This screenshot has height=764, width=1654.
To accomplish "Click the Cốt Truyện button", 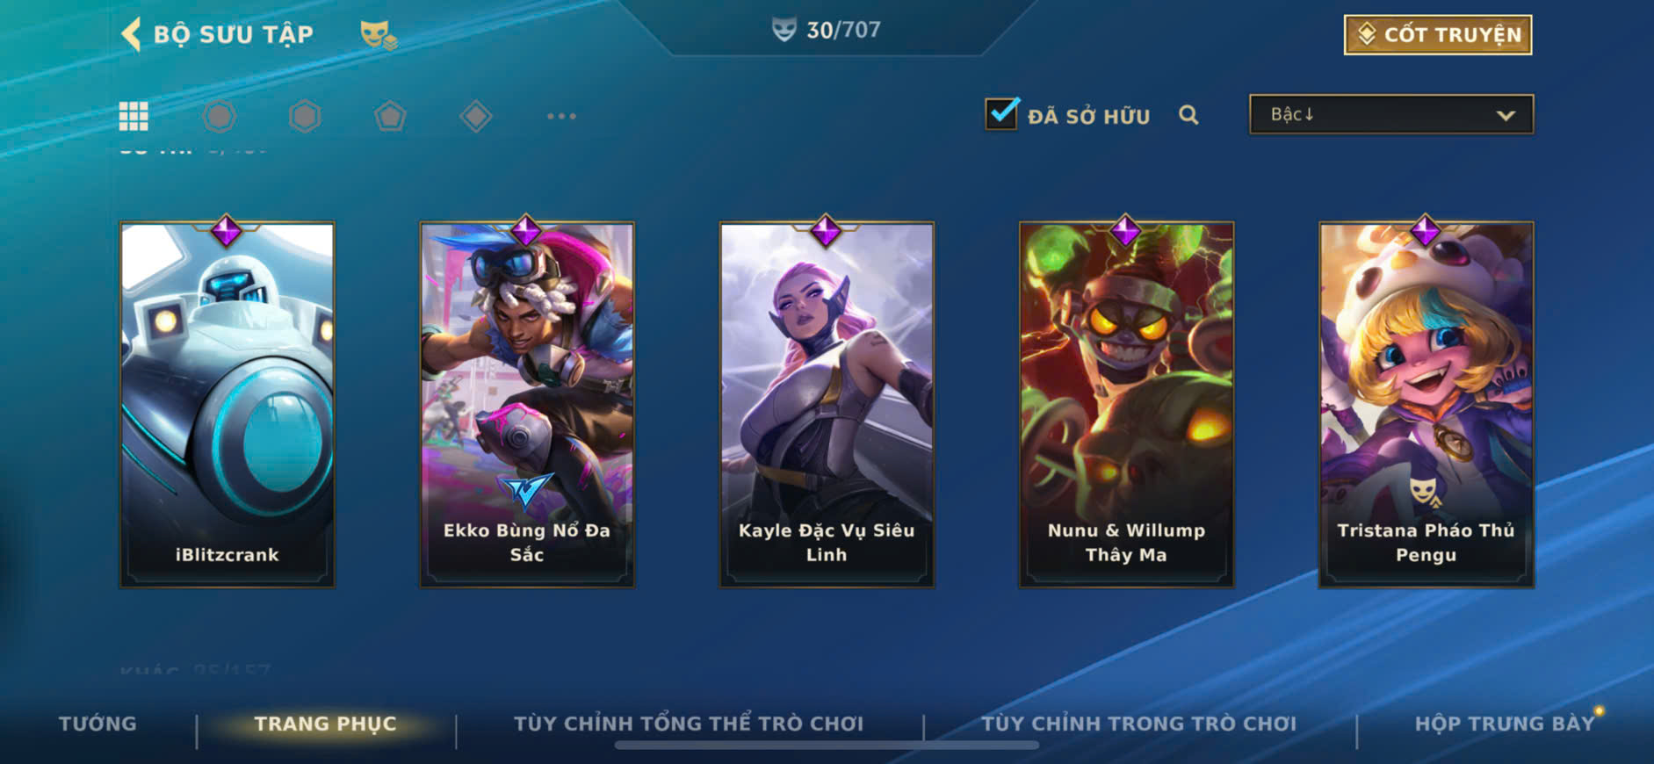I will coord(1438,34).
